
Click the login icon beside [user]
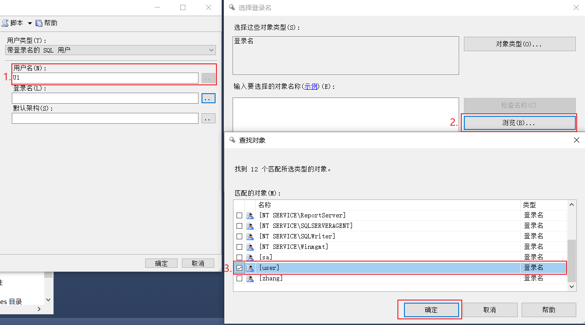(250, 268)
